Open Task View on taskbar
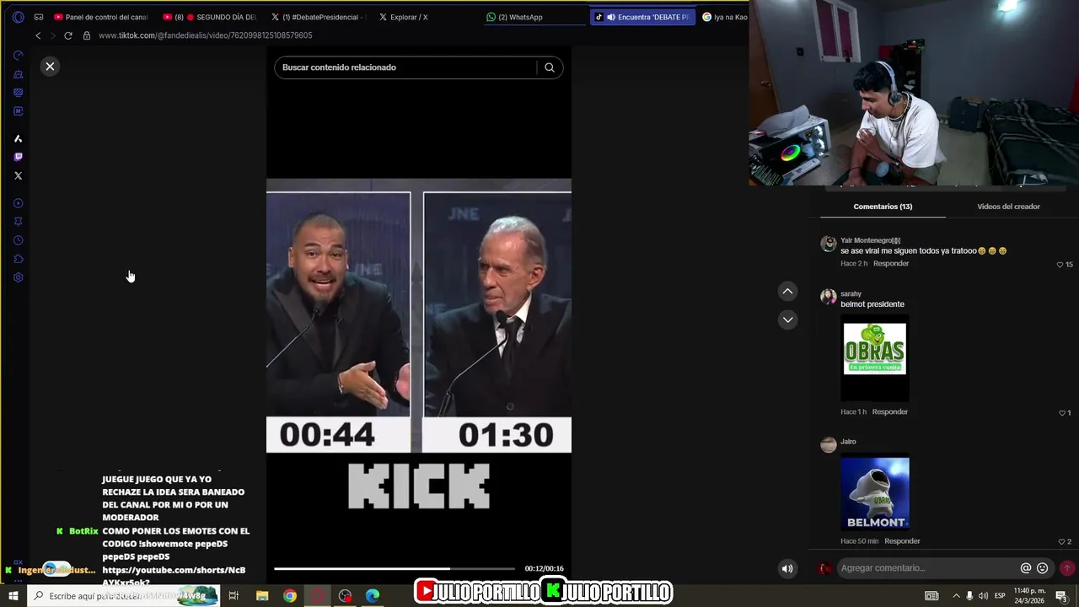Image resolution: width=1079 pixels, height=607 pixels. pos(234,596)
